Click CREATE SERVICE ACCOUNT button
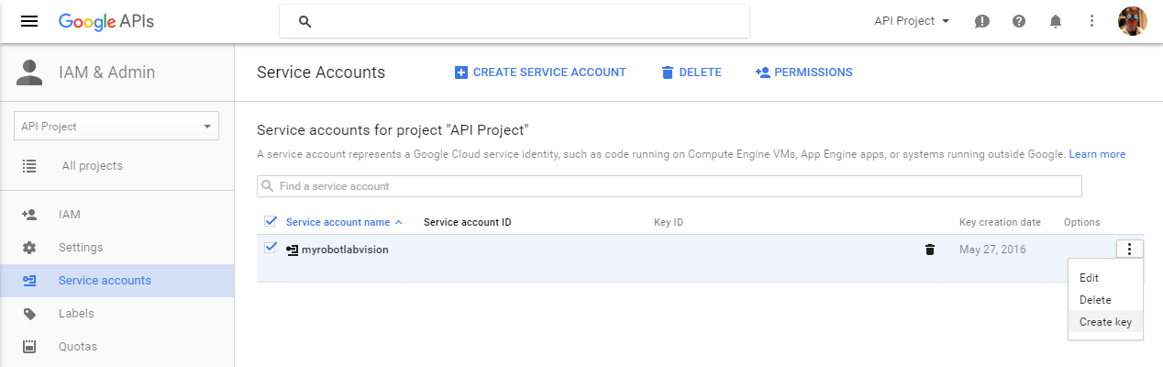Viewport: 1163px width, 367px height. (540, 72)
